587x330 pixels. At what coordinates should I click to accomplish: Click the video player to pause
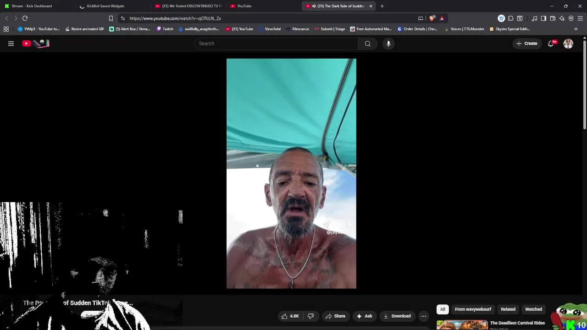click(291, 173)
